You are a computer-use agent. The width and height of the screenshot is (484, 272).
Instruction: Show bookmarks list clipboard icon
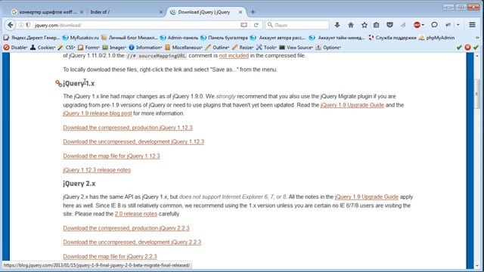(377, 25)
